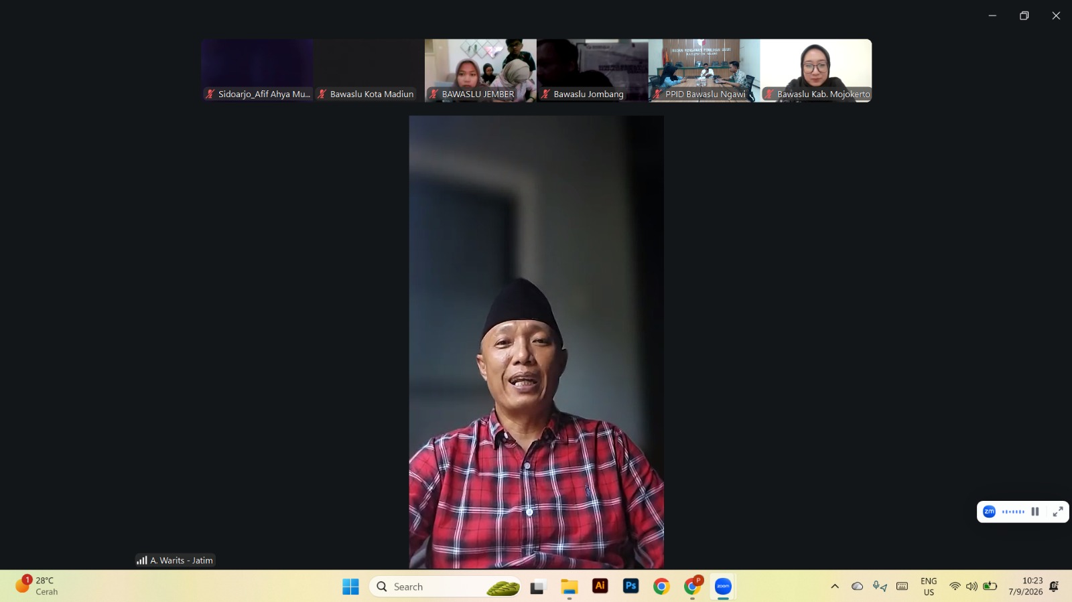1072x602 pixels.
Task: Open the Wi-Fi network tray icon
Action: tap(955, 587)
